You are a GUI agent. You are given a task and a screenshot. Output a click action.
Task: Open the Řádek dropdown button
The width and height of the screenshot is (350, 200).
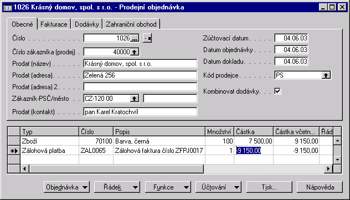(x=117, y=187)
